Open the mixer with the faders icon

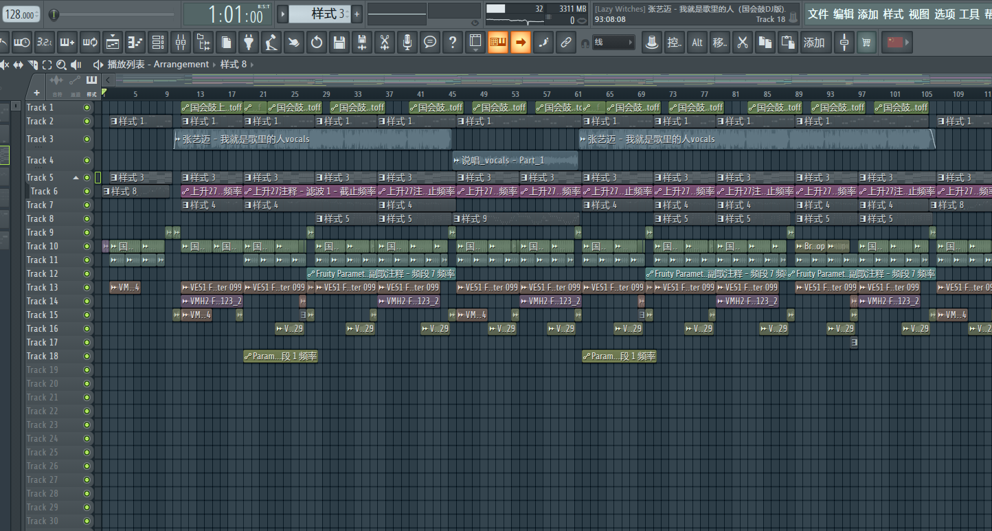(181, 43)
